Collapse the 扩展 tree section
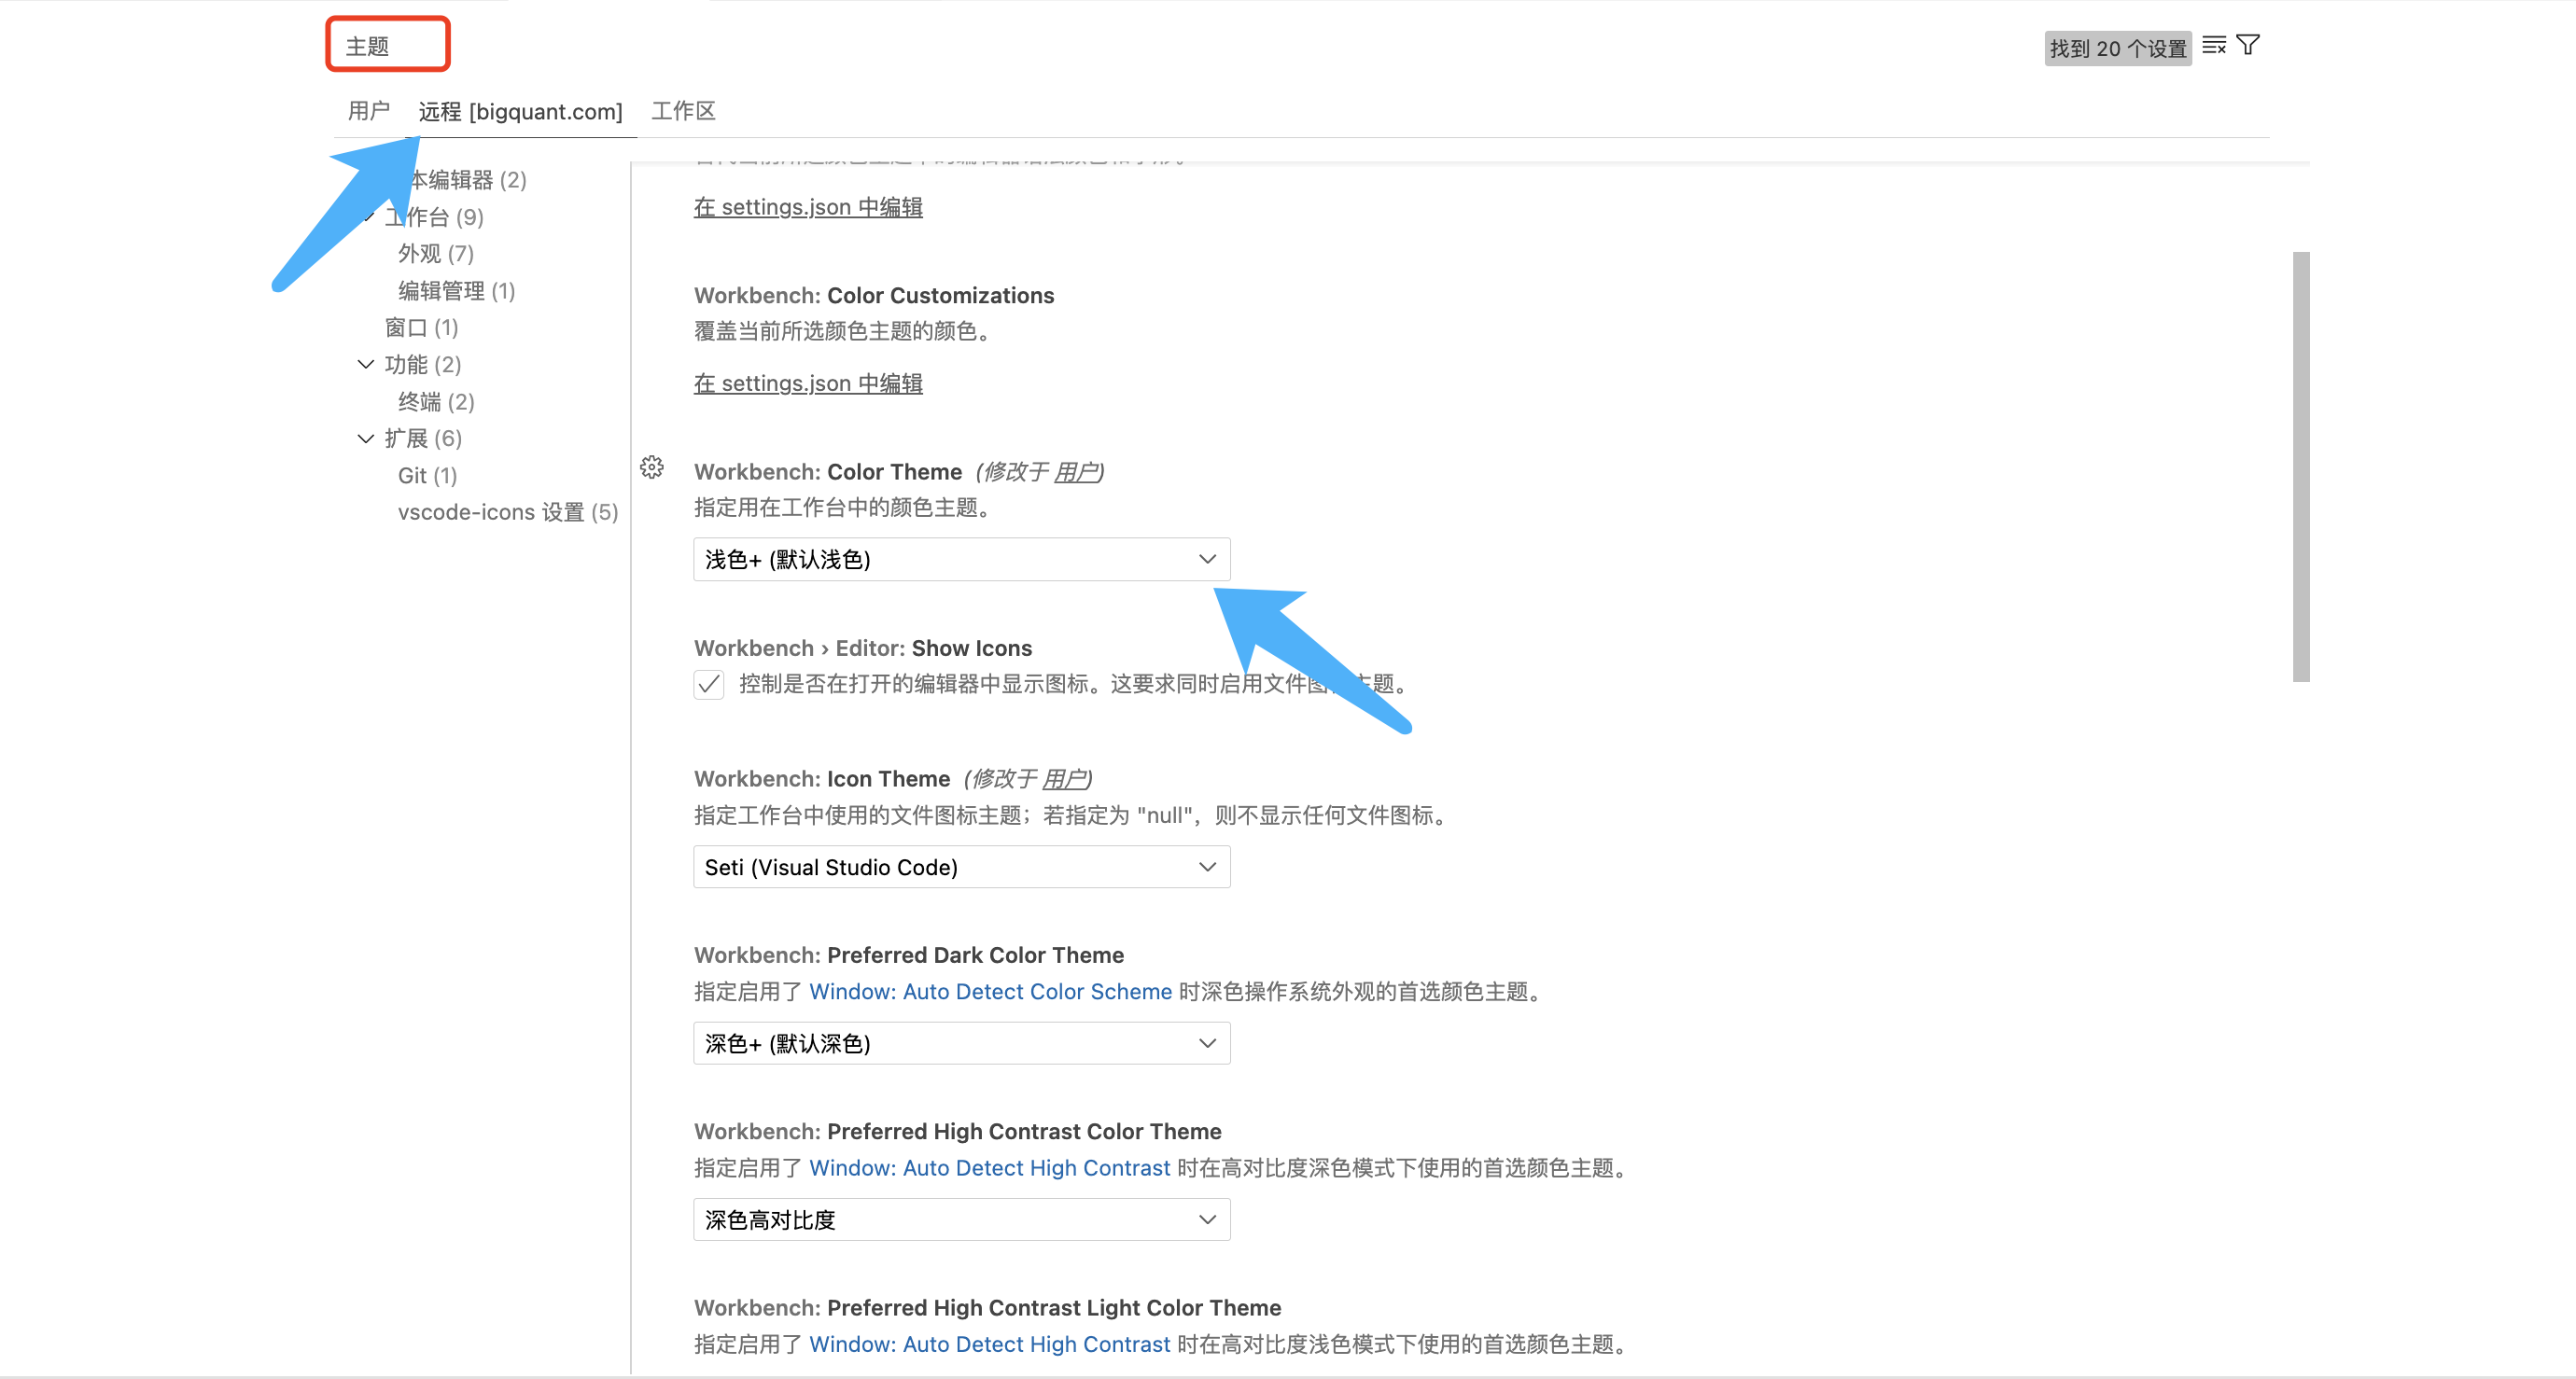Screen dimensions: 2576x1379 point(366,438)
